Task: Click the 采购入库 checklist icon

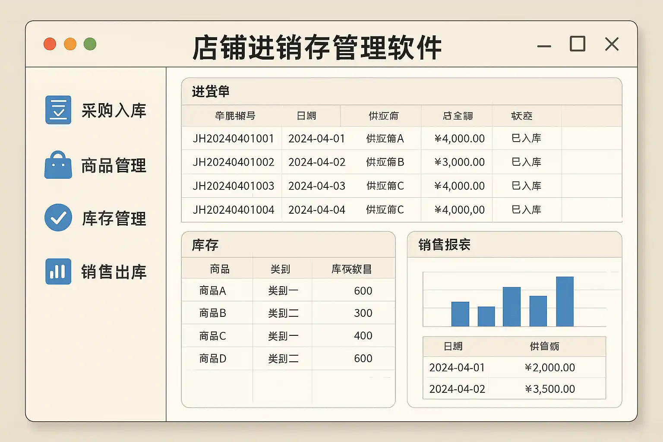Action: click(58, 110)
